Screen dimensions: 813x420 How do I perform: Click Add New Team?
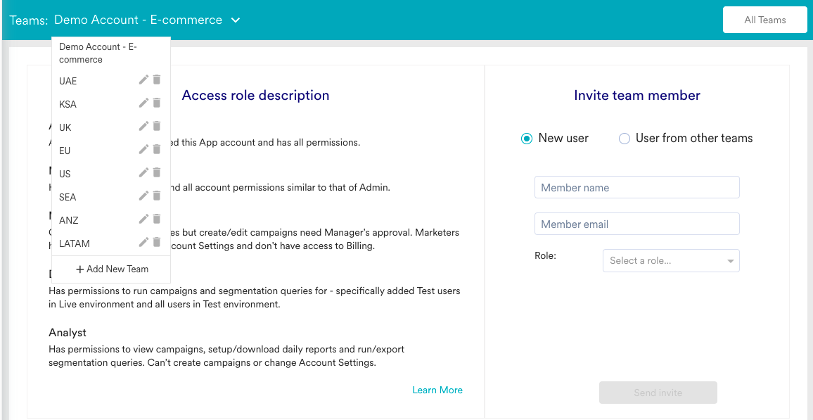(112, 269)
